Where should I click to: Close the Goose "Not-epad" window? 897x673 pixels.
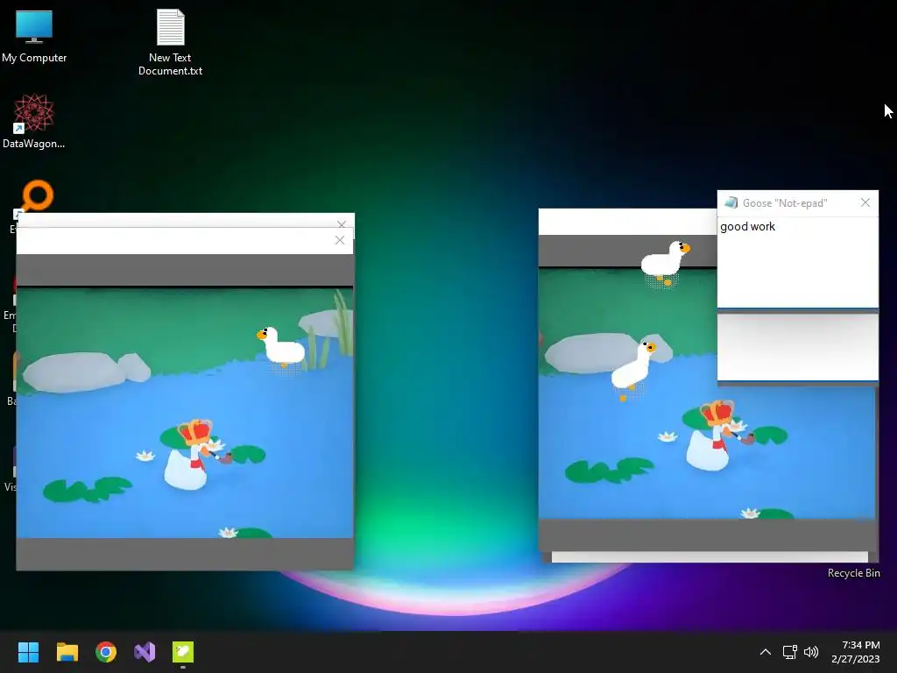click(865, 202)
